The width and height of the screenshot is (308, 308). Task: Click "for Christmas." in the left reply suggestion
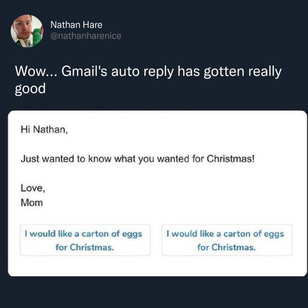tap(85, 247)
